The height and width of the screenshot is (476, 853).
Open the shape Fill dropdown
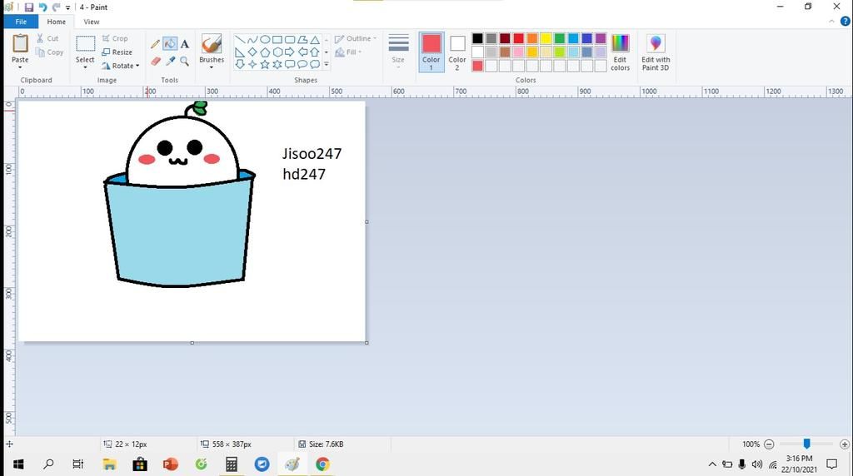(349, 52)
